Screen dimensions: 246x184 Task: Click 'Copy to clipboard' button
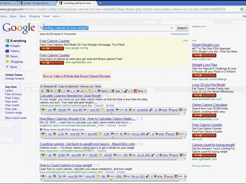pyautogui.click(x=68, y=86)
